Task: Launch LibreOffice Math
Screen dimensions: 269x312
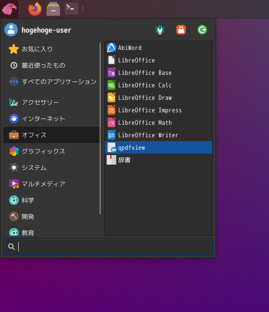Action: click(159, 122)
